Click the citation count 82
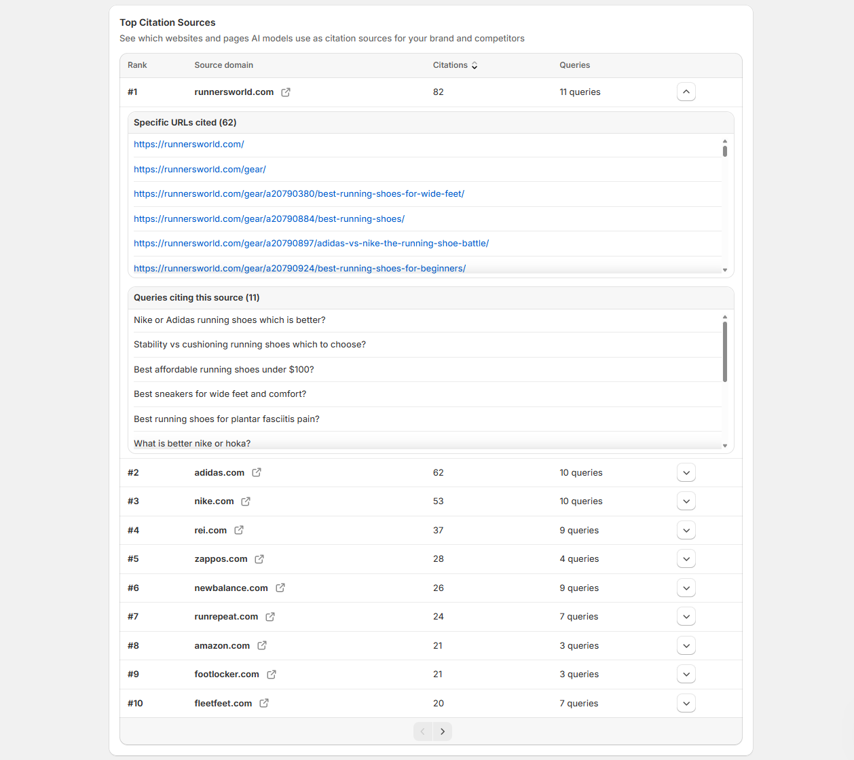Screen dimensions: 854x760 coord(439,92)
